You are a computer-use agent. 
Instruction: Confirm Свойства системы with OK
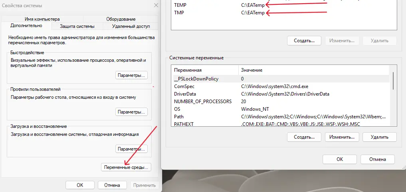[x=80, y=185]
